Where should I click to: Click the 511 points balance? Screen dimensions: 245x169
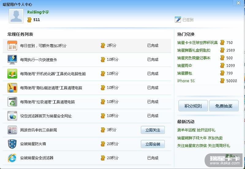click(36, 20)
